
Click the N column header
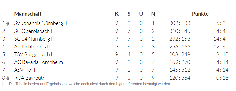(153, 14)
